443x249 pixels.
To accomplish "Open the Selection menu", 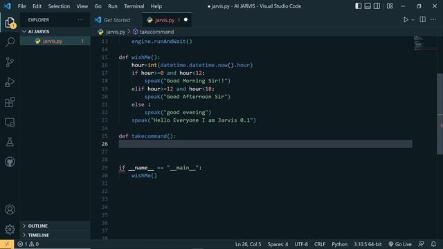I will click(59, 6).
